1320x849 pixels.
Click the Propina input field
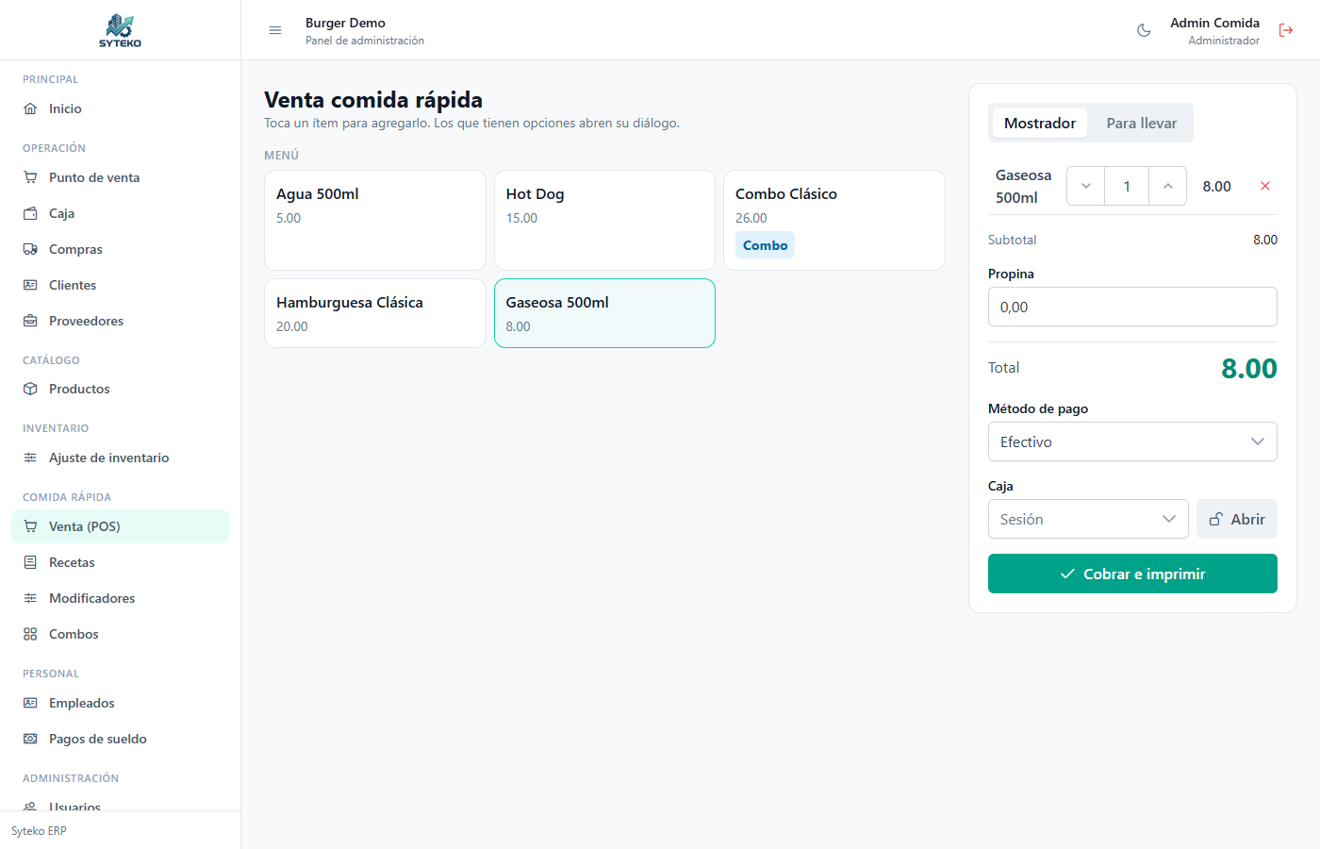(x=1132, y=307)
